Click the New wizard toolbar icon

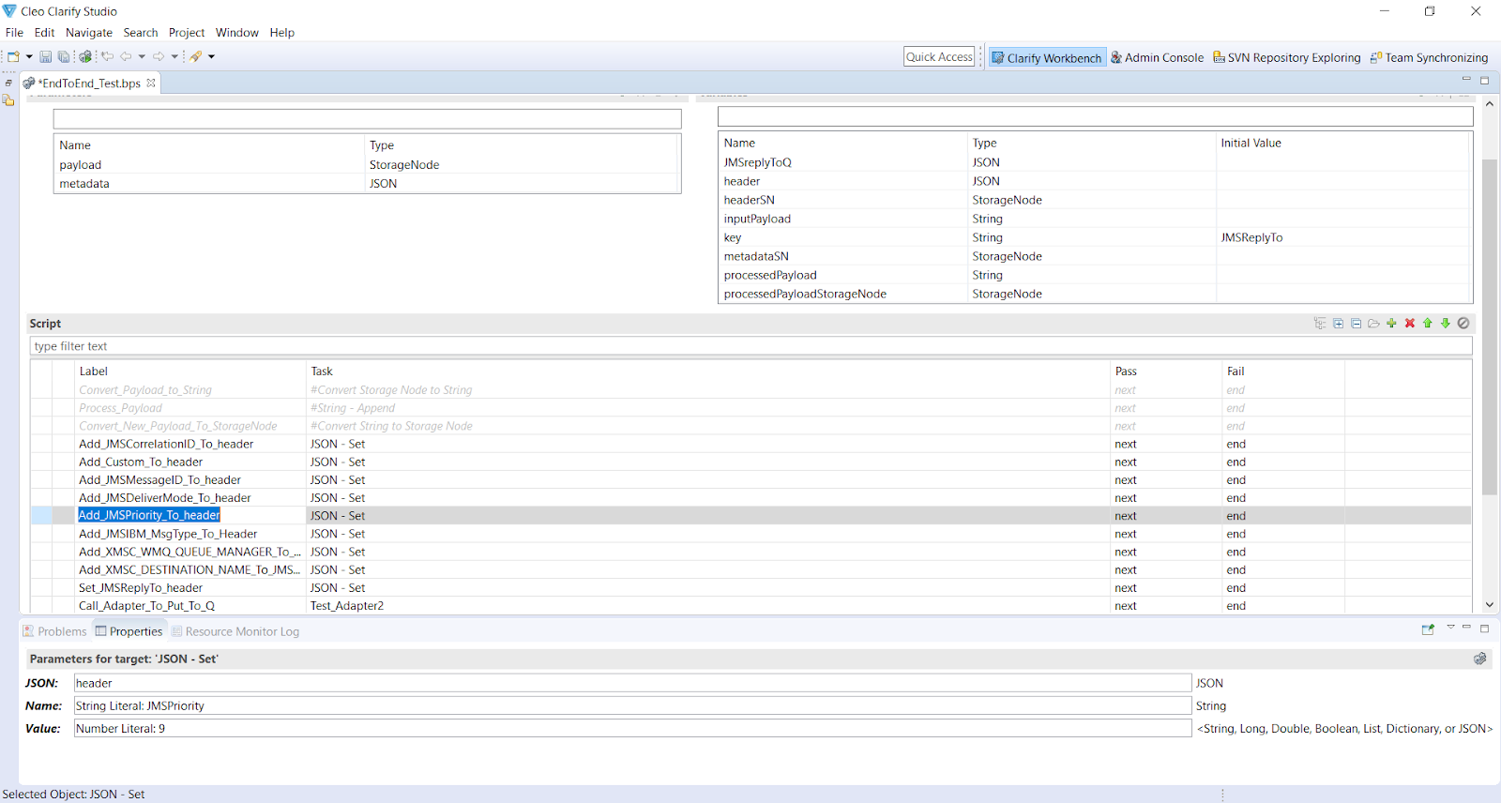pos(13,56)
